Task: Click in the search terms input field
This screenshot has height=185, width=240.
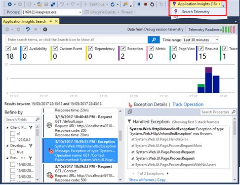Action: click(77, 40)
